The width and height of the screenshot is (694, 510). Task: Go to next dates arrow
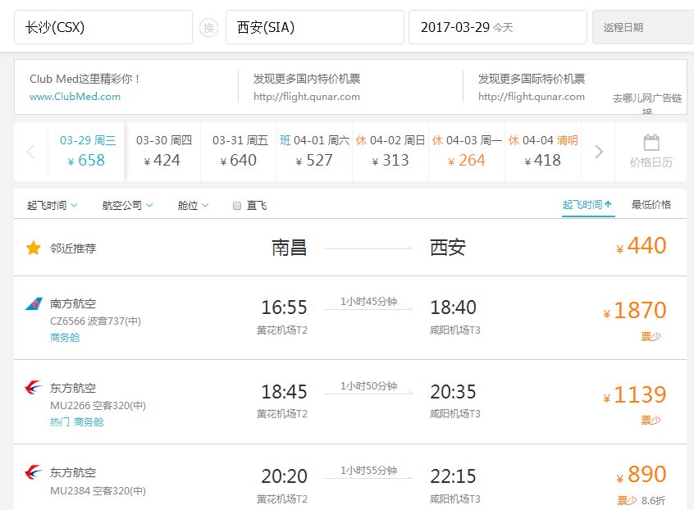coord(598,152)
